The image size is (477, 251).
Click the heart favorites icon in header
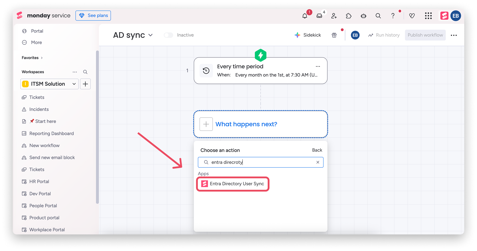(412, 16)
